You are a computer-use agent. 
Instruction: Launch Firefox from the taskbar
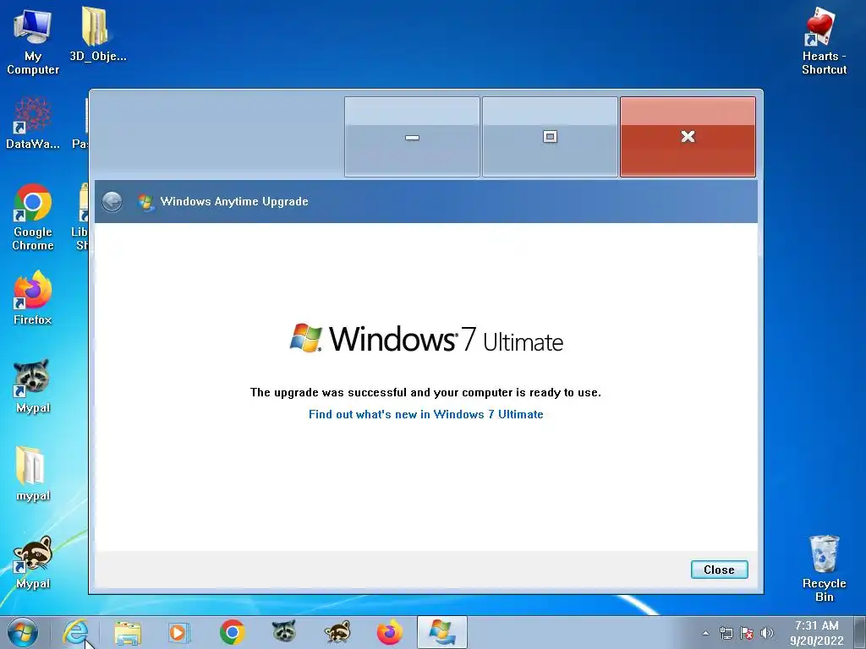click(389, 632)
